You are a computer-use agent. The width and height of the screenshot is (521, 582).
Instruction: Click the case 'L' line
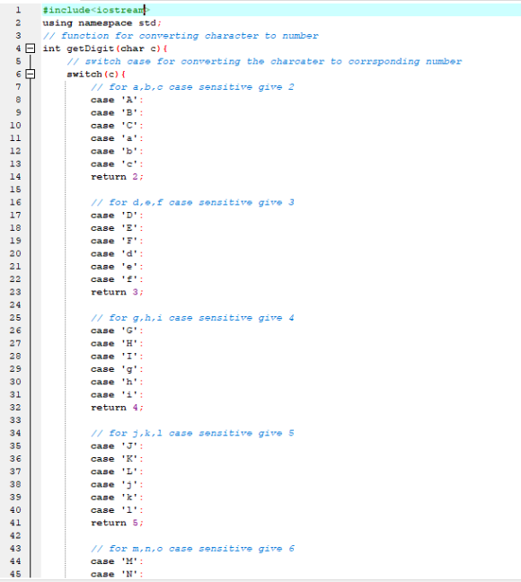(x=117, y=472)
